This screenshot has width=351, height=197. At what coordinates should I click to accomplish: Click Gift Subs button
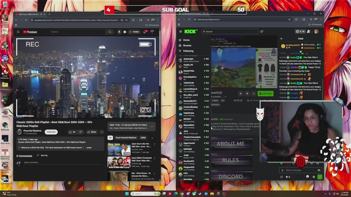coord(265,94)
